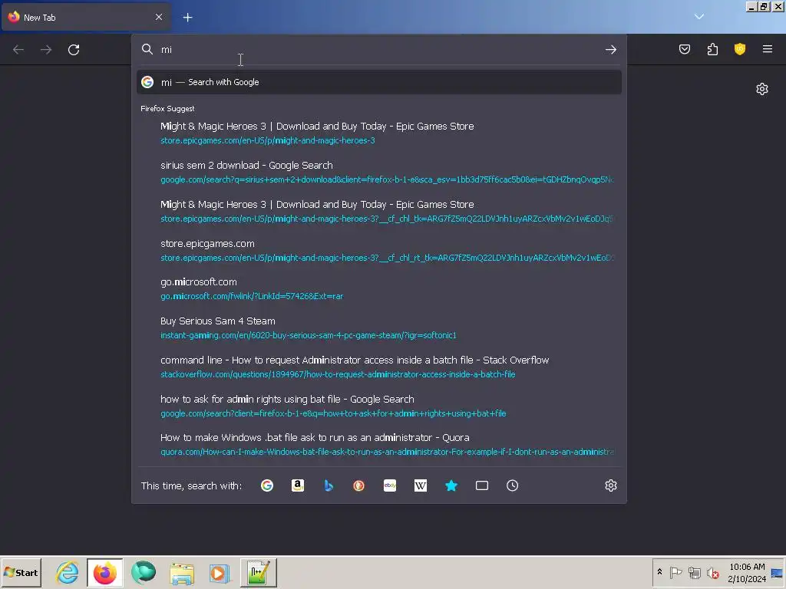
Task: Open Quora run as administrator suggestion
Action: 379,445
